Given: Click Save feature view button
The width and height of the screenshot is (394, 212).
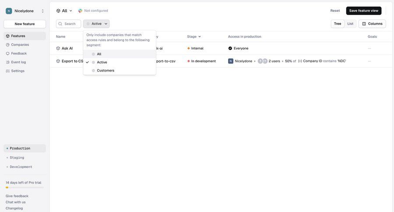Looking at the screenshot, I should click(x=364, y=11).
